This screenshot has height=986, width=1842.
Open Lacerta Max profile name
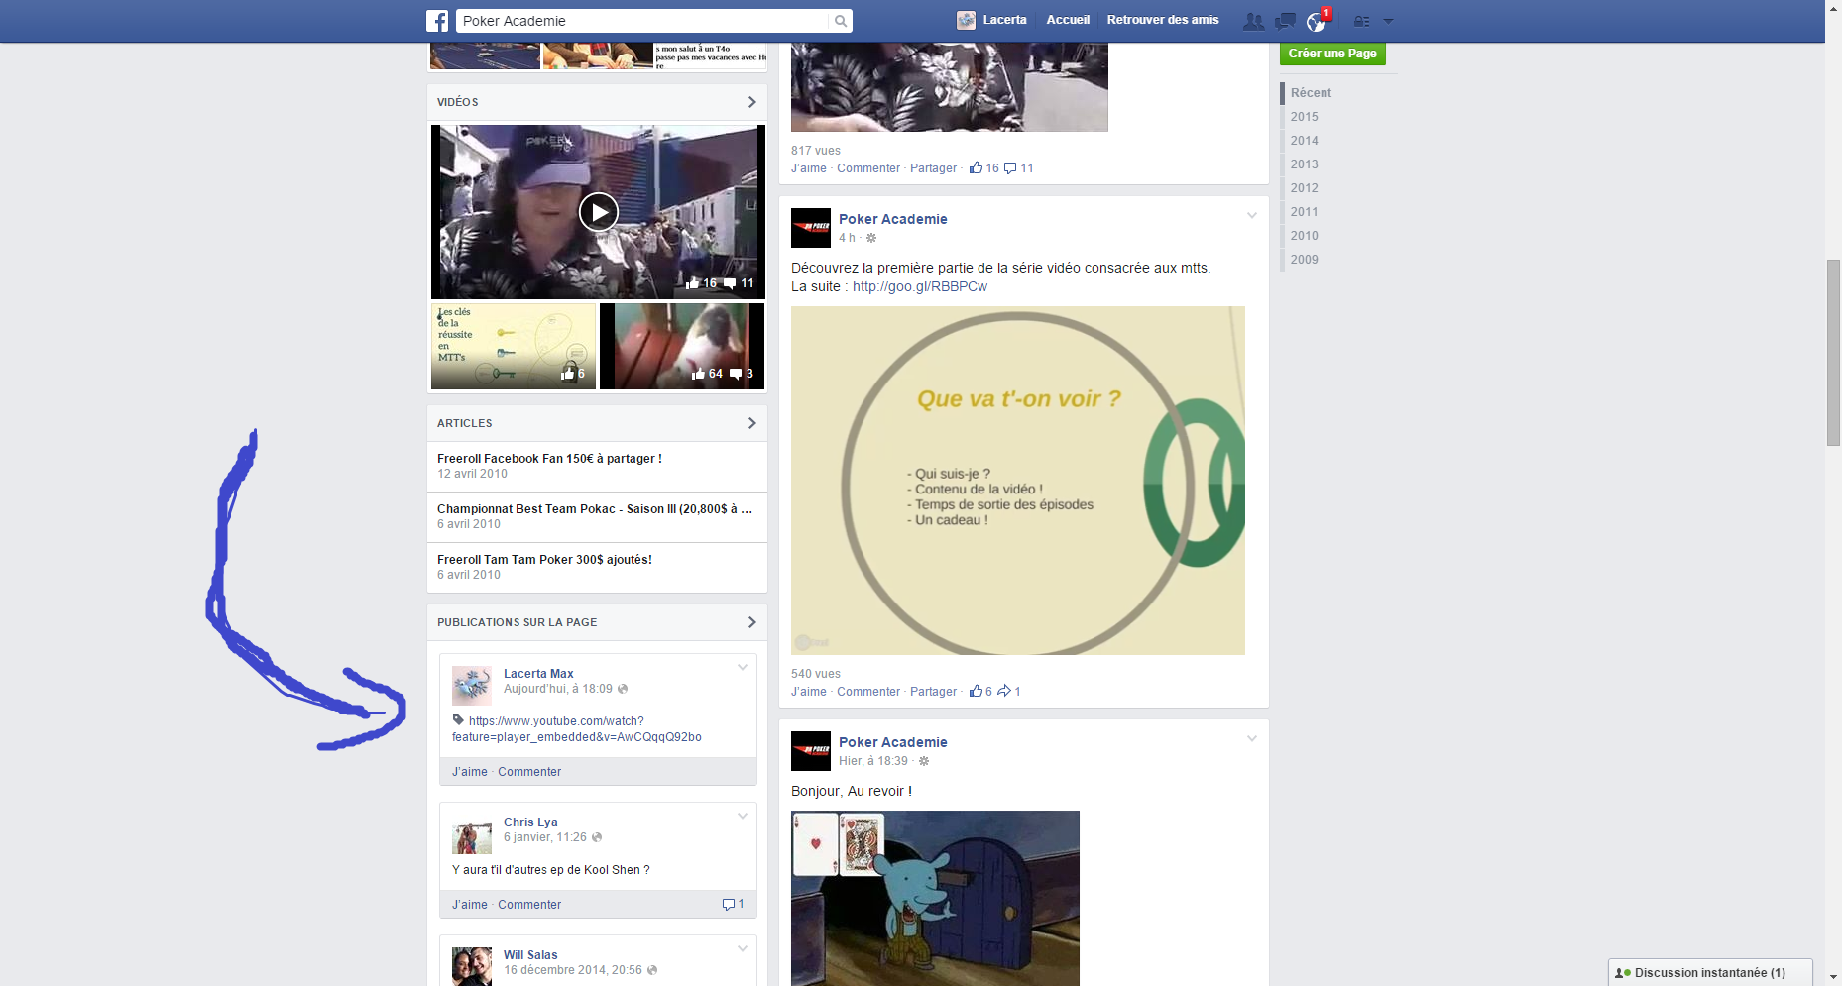[538, 674]
